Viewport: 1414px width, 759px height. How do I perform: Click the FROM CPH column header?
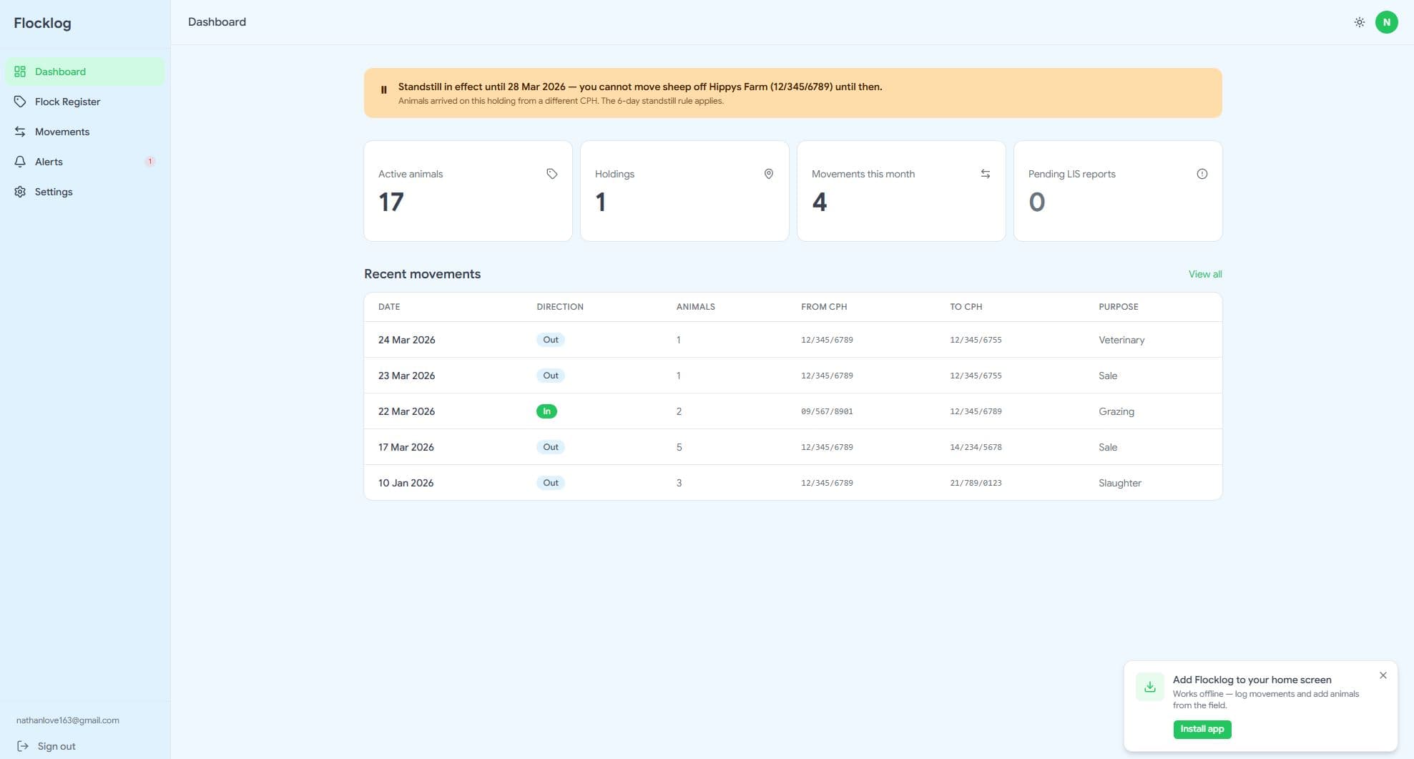[x=824, y=307]
